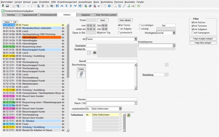The height and width of the screenshot is (137, 219).
Task: Open the verantwortlich dropdown
Action: [120, 109]
